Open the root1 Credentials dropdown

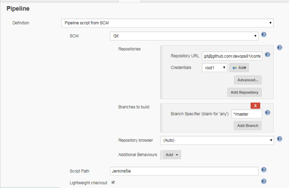(x=214, y=67)
